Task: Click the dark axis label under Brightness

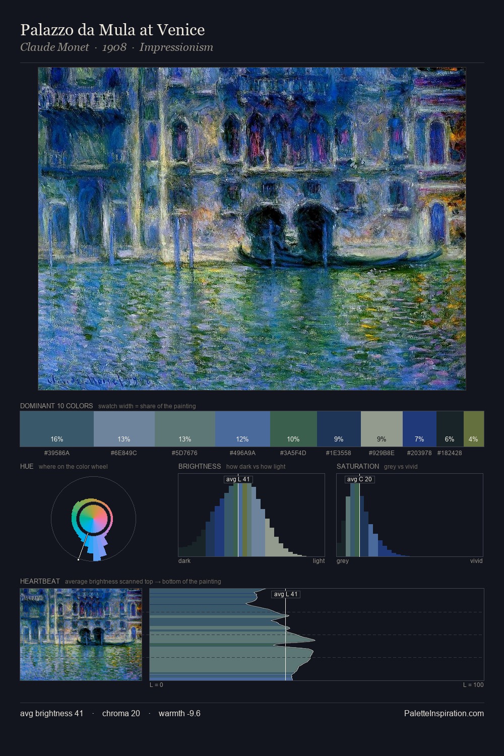Action: (184, 561)
